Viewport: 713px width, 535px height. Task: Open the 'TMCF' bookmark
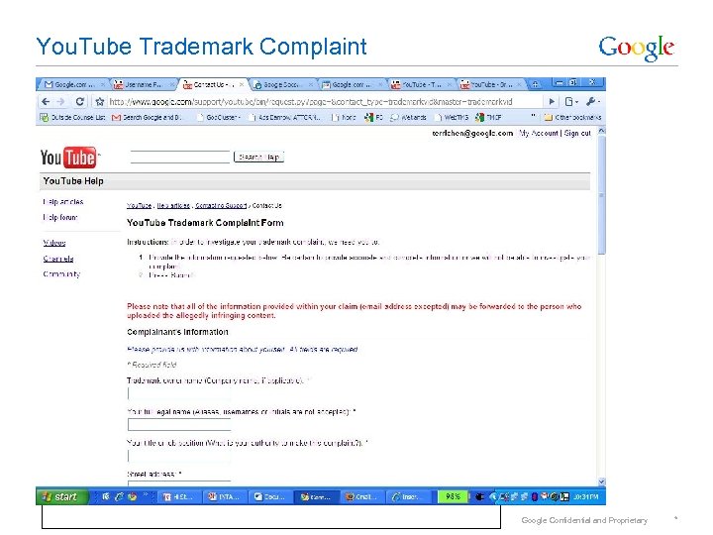[488, 117]
